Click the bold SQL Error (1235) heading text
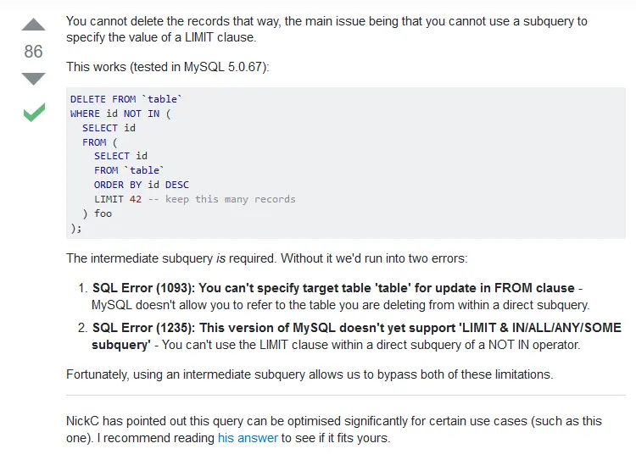 357,336
